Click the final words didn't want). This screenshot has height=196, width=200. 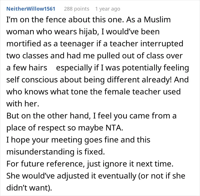click(x=29, y=188)
